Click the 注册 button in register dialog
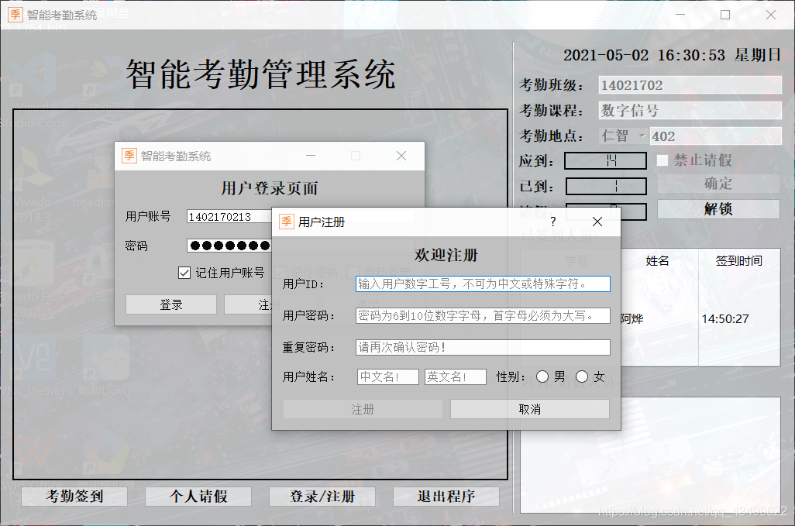This screenshot has height=526, width=795. click(363, 409)
